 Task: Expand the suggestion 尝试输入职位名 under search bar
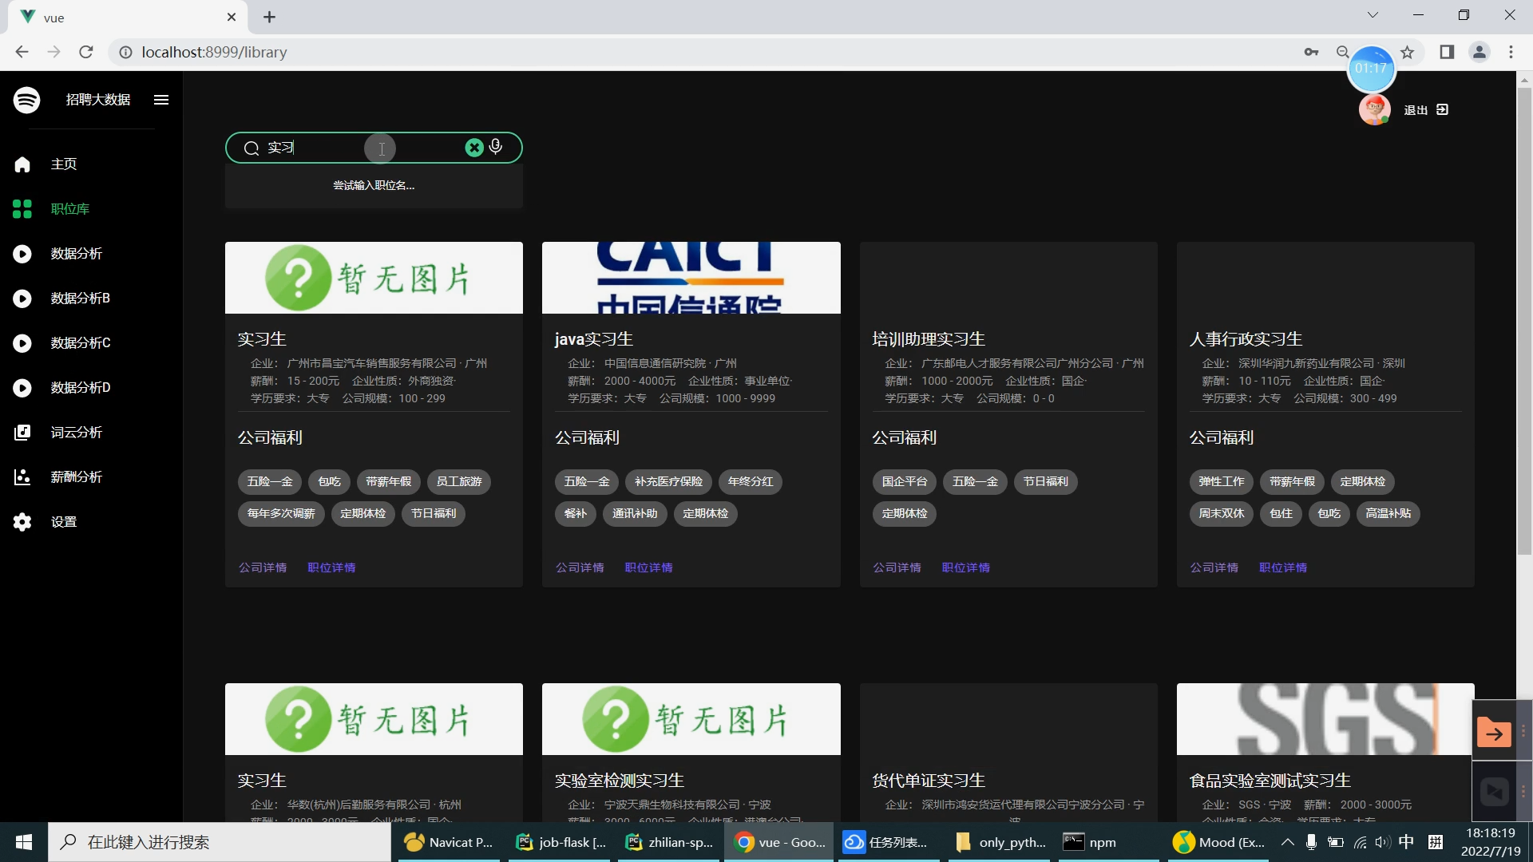pyautogui.click(x=374, y=184)
